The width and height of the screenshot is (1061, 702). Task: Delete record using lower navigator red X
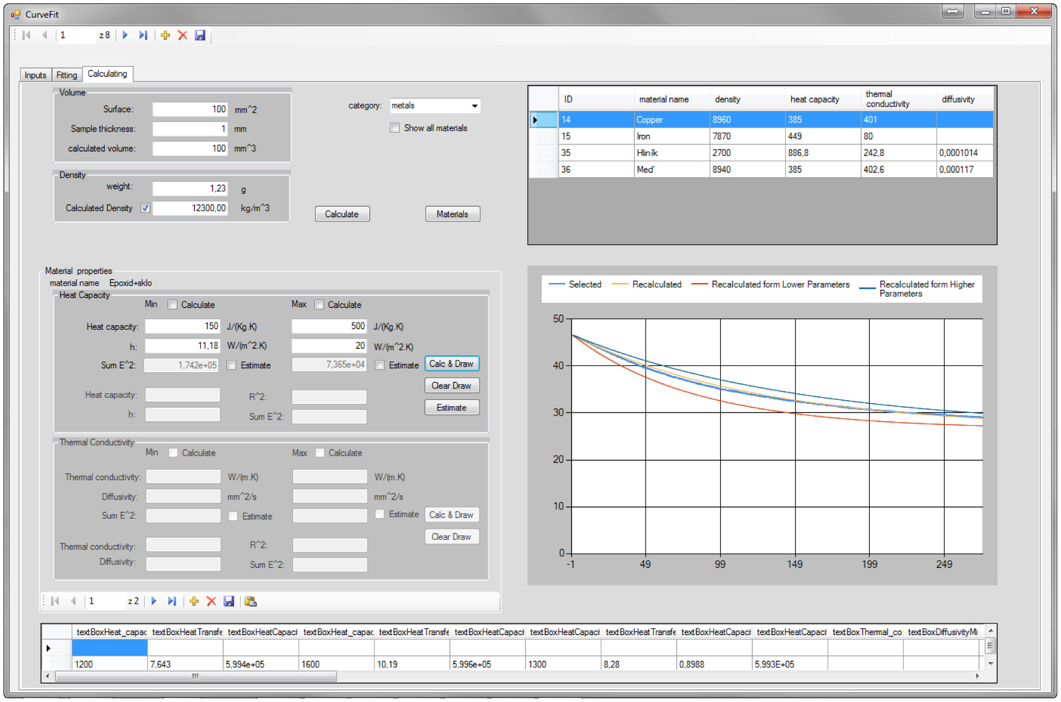point(211,601)
